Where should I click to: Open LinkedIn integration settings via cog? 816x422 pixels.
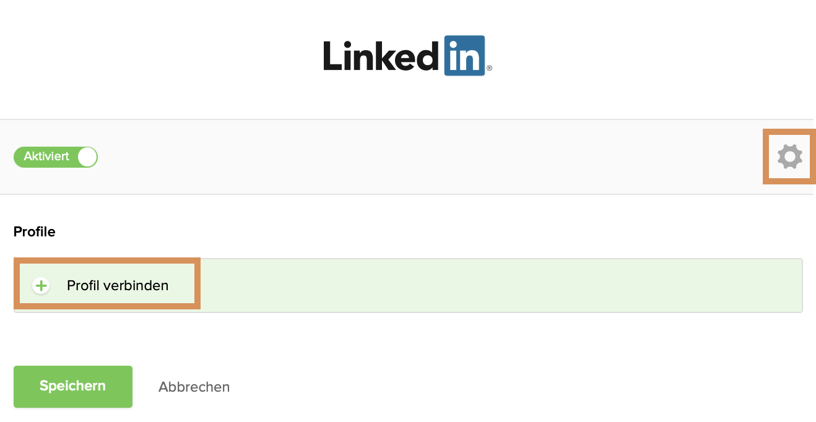tap(789, 157)
